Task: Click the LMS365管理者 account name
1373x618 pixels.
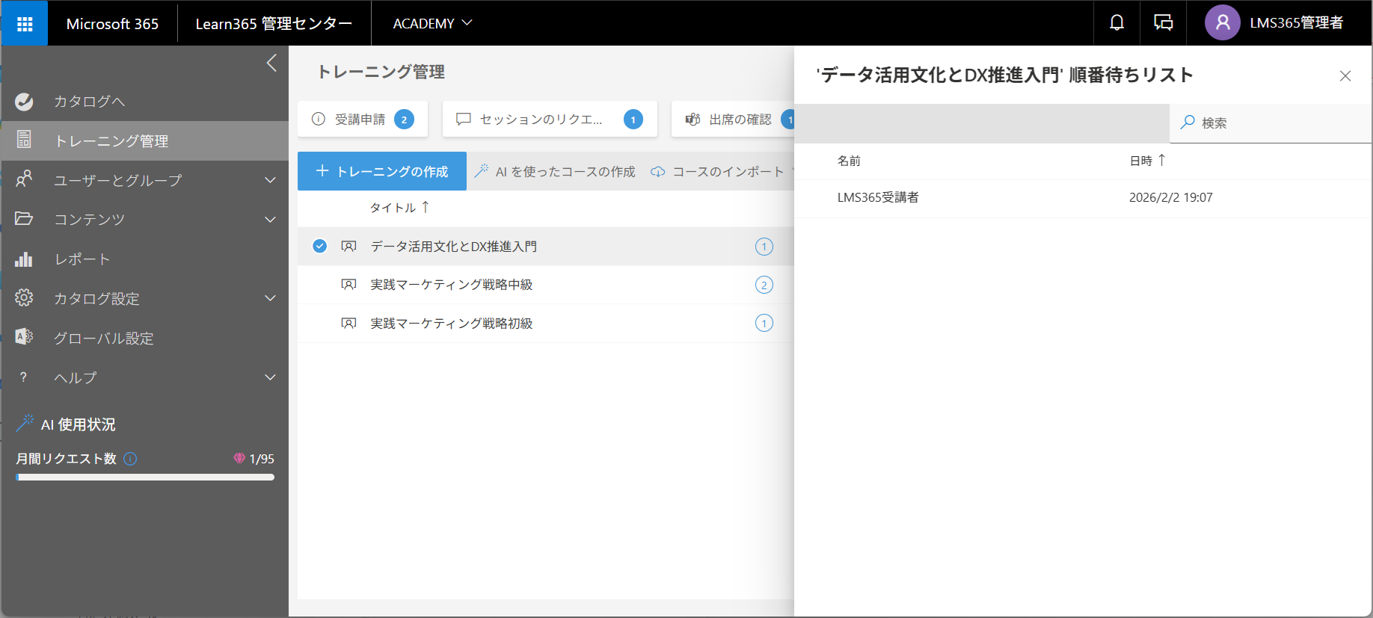Action: pos(1297,23)
